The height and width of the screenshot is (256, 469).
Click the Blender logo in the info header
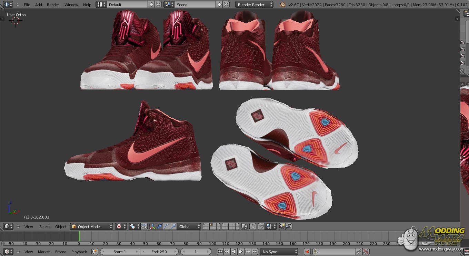282,4
